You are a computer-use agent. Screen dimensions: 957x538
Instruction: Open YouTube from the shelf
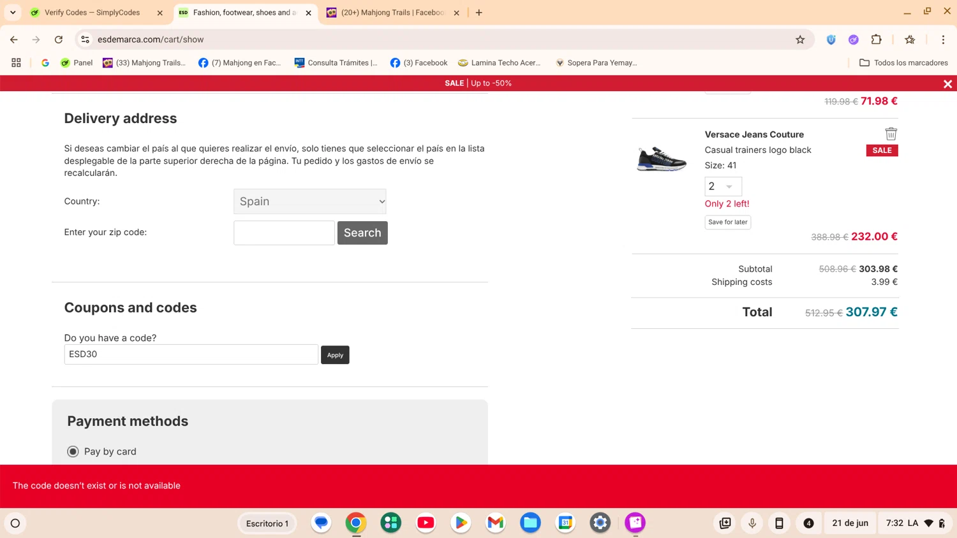(426, 523)
